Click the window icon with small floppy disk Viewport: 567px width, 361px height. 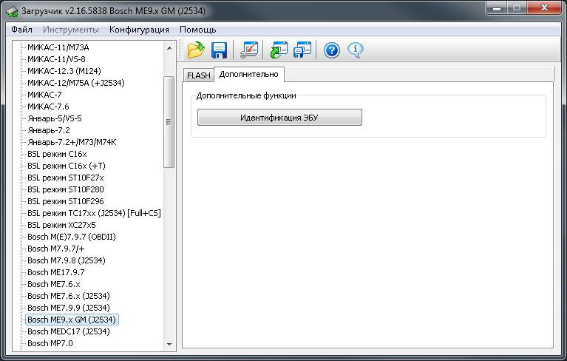click(x=302, y=50)
